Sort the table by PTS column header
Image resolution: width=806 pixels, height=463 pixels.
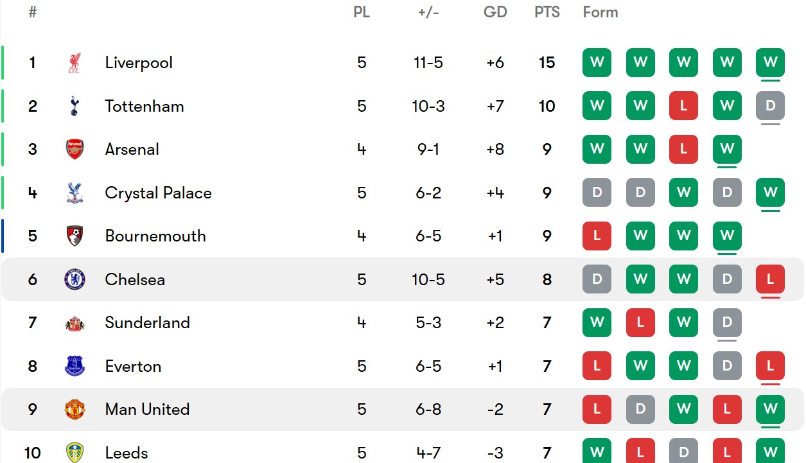547,12
